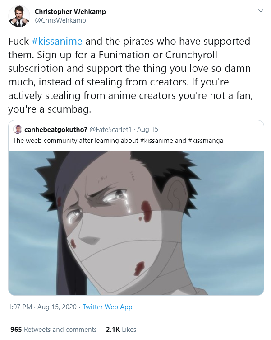Open the blue #kissanime hashtag link

point(57,41)
